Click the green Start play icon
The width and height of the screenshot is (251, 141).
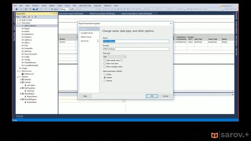pyautogui.click(x=52, y=9)
